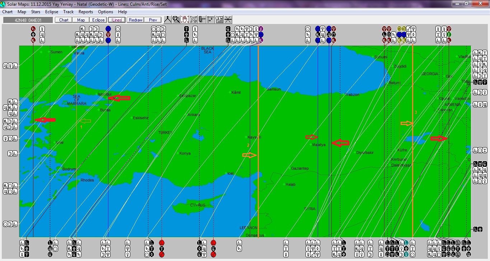Select the hand pan tool

click(185, 20)
